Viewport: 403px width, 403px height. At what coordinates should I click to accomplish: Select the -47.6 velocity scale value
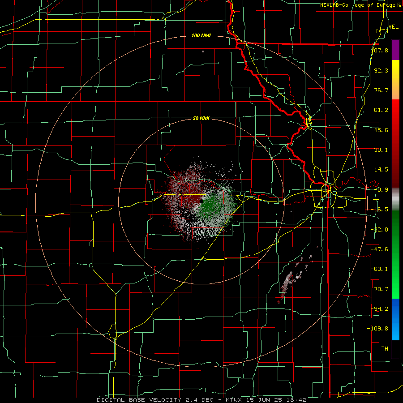click(x=380, y=249)
